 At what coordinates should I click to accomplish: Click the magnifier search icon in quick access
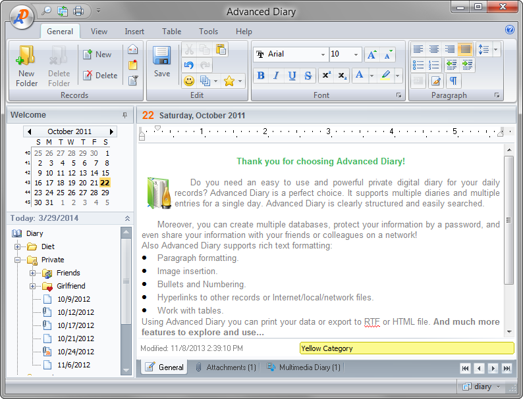tap(46, 11)
